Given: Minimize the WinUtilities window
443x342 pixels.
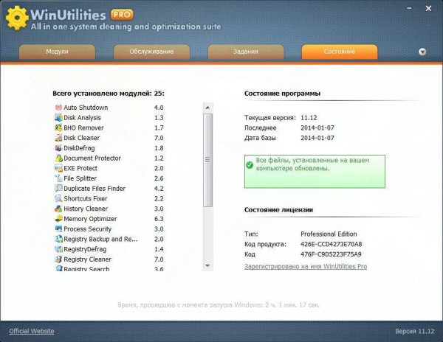Looking at the screenshot, I should point(409,8).
